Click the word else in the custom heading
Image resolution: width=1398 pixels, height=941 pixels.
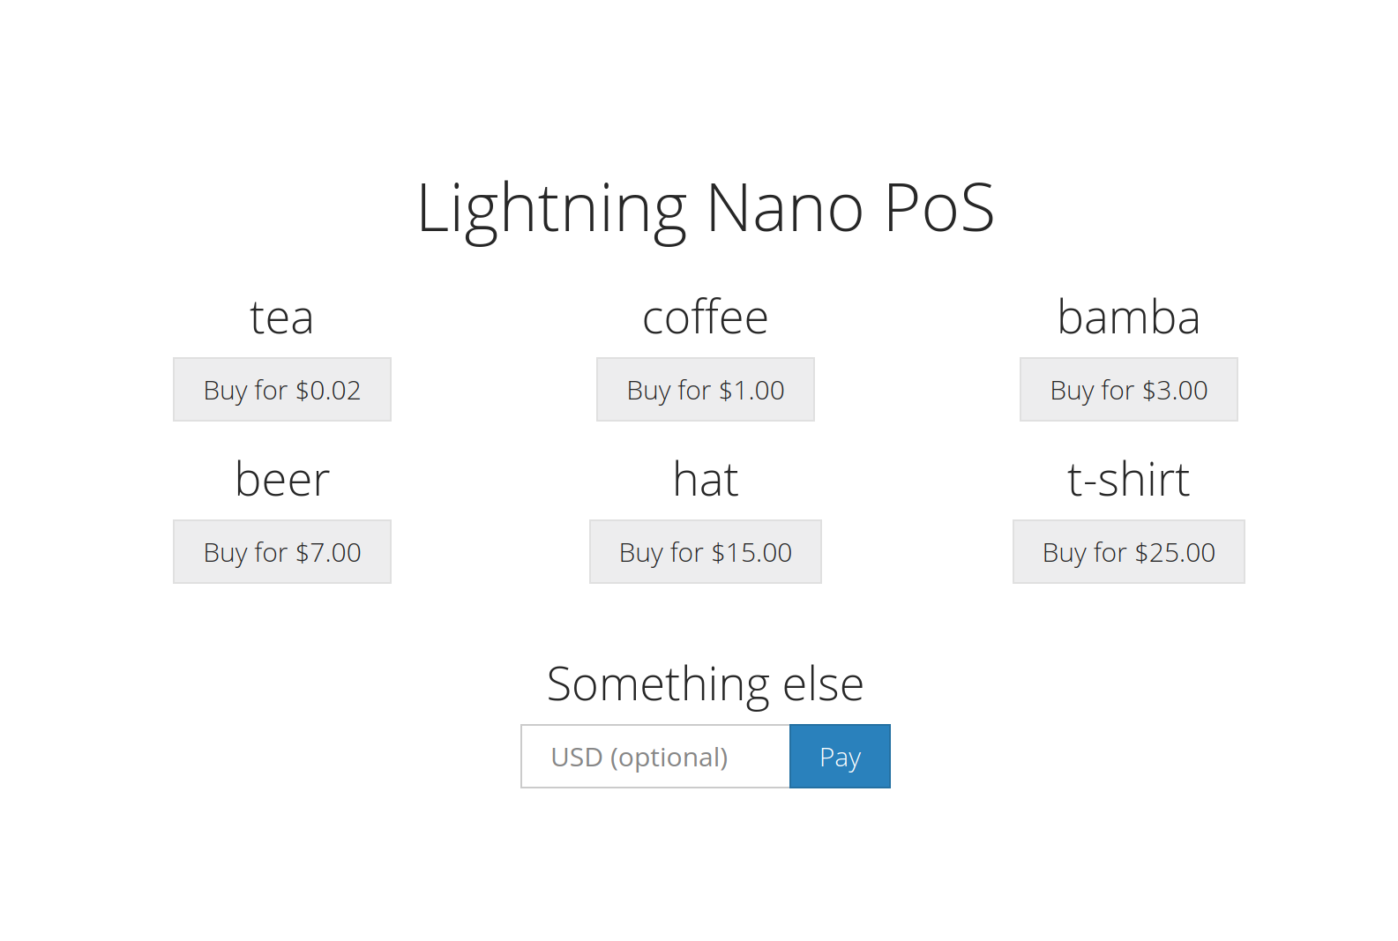coord(824,683)
